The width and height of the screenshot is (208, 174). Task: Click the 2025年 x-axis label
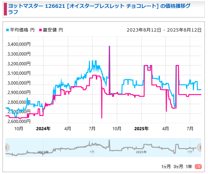click(x=141, y=129)
